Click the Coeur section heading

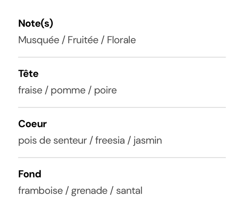[x=32, y=124]
